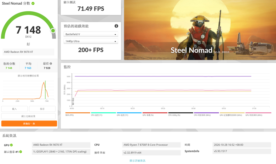This screenshot has height=164, width=276.
Task: Click the orange 再執行一次 run again button
Action: [x=29, y=124]
